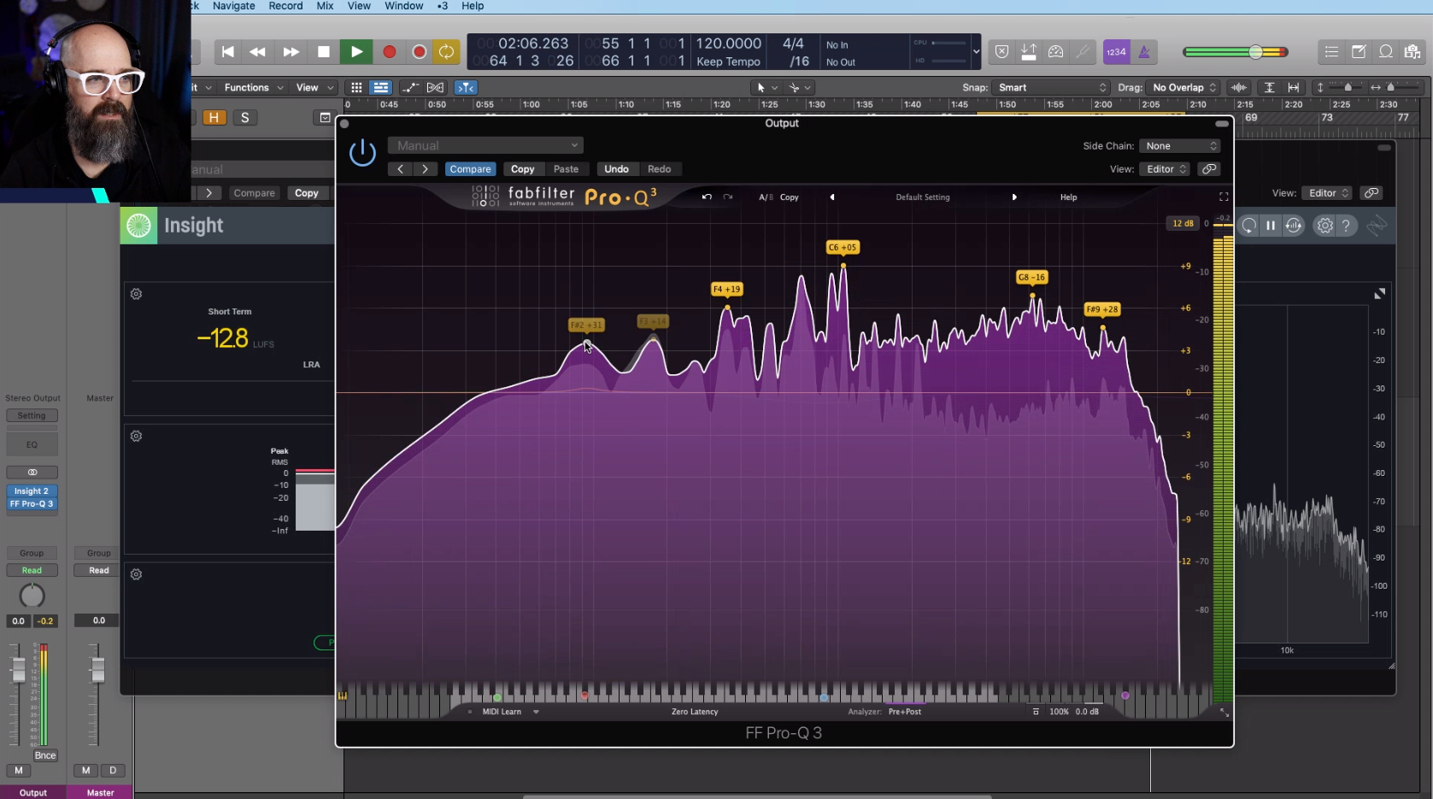Open the Pre+Post analyzer settings
This screenshot has height=799, width=1433.
pyautogui.click(x=905, y=712)
